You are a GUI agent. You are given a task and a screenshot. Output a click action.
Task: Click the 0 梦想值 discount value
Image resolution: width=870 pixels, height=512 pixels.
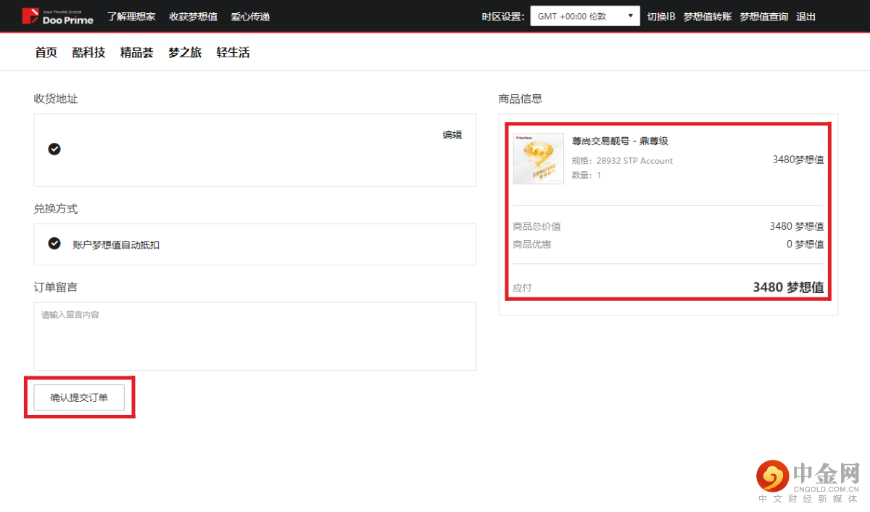coord(805,244)
